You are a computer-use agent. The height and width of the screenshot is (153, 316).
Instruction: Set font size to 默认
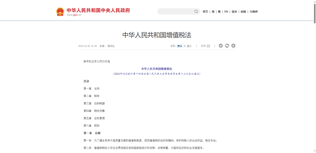180,46
